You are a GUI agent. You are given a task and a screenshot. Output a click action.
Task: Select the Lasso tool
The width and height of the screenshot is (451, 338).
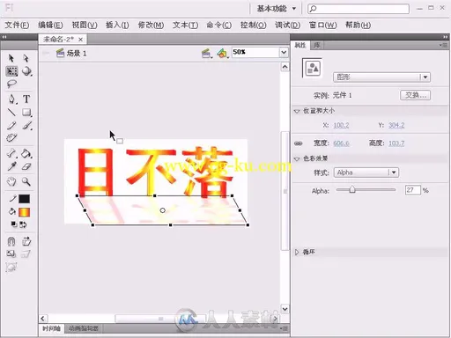pyautogui.click(x=11, y=84)
